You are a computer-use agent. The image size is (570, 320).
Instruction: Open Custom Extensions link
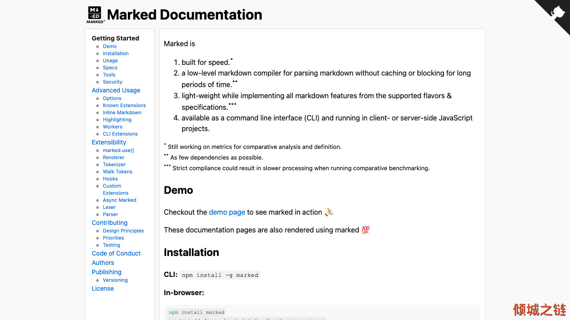(x=115, y=189)
